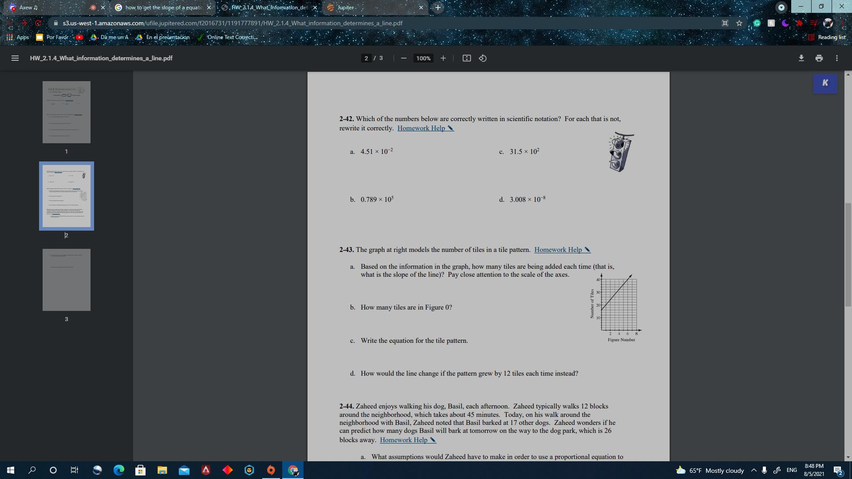The image size is (852, 479).
Task: Click the zoom in plus button
Action: pos(443,58)
